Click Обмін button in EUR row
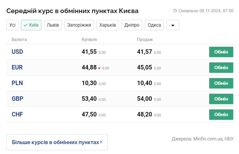Screen dimensions: 239x154 221,68
